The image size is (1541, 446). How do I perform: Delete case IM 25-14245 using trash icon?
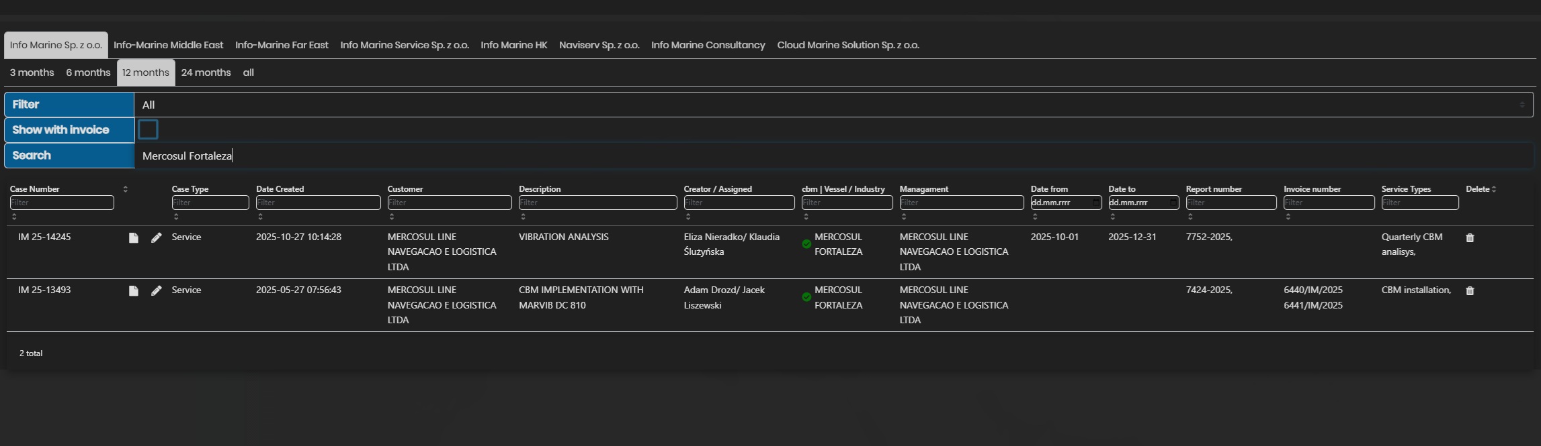pos(1470,238)
